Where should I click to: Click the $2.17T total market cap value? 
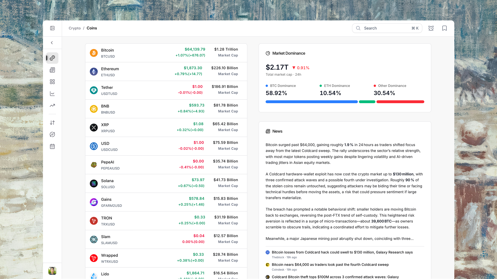click(277, 67)
